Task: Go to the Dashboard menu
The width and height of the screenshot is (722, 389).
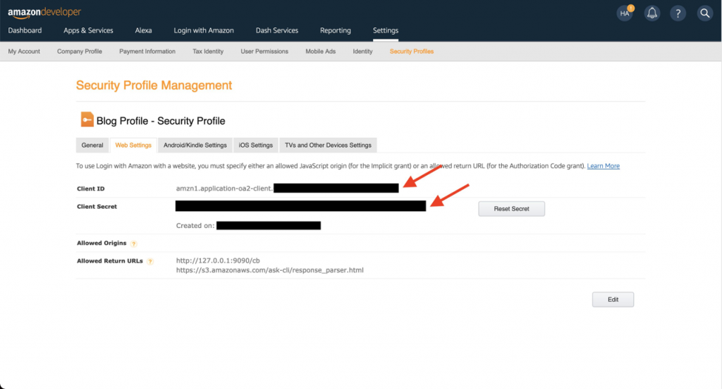Action: [25, 30]
